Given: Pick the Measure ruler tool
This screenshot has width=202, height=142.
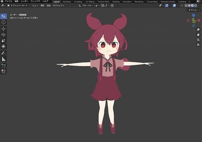Looking at the screenshot, I should coord(3,59).
